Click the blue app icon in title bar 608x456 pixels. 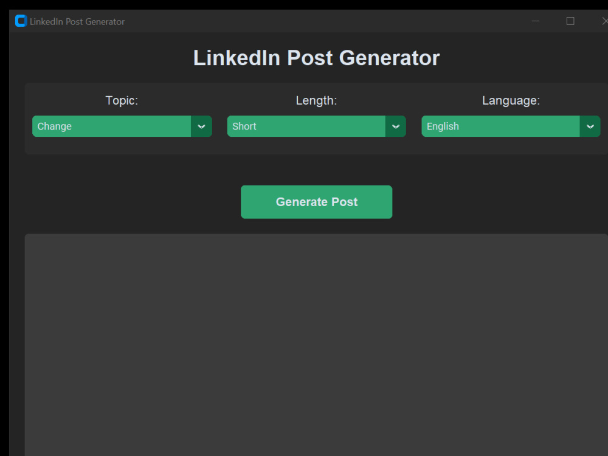point(21,21)
